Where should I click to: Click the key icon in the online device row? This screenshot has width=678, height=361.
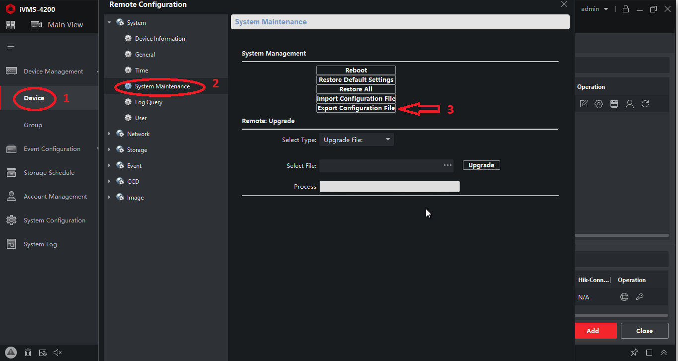(640, 297)
